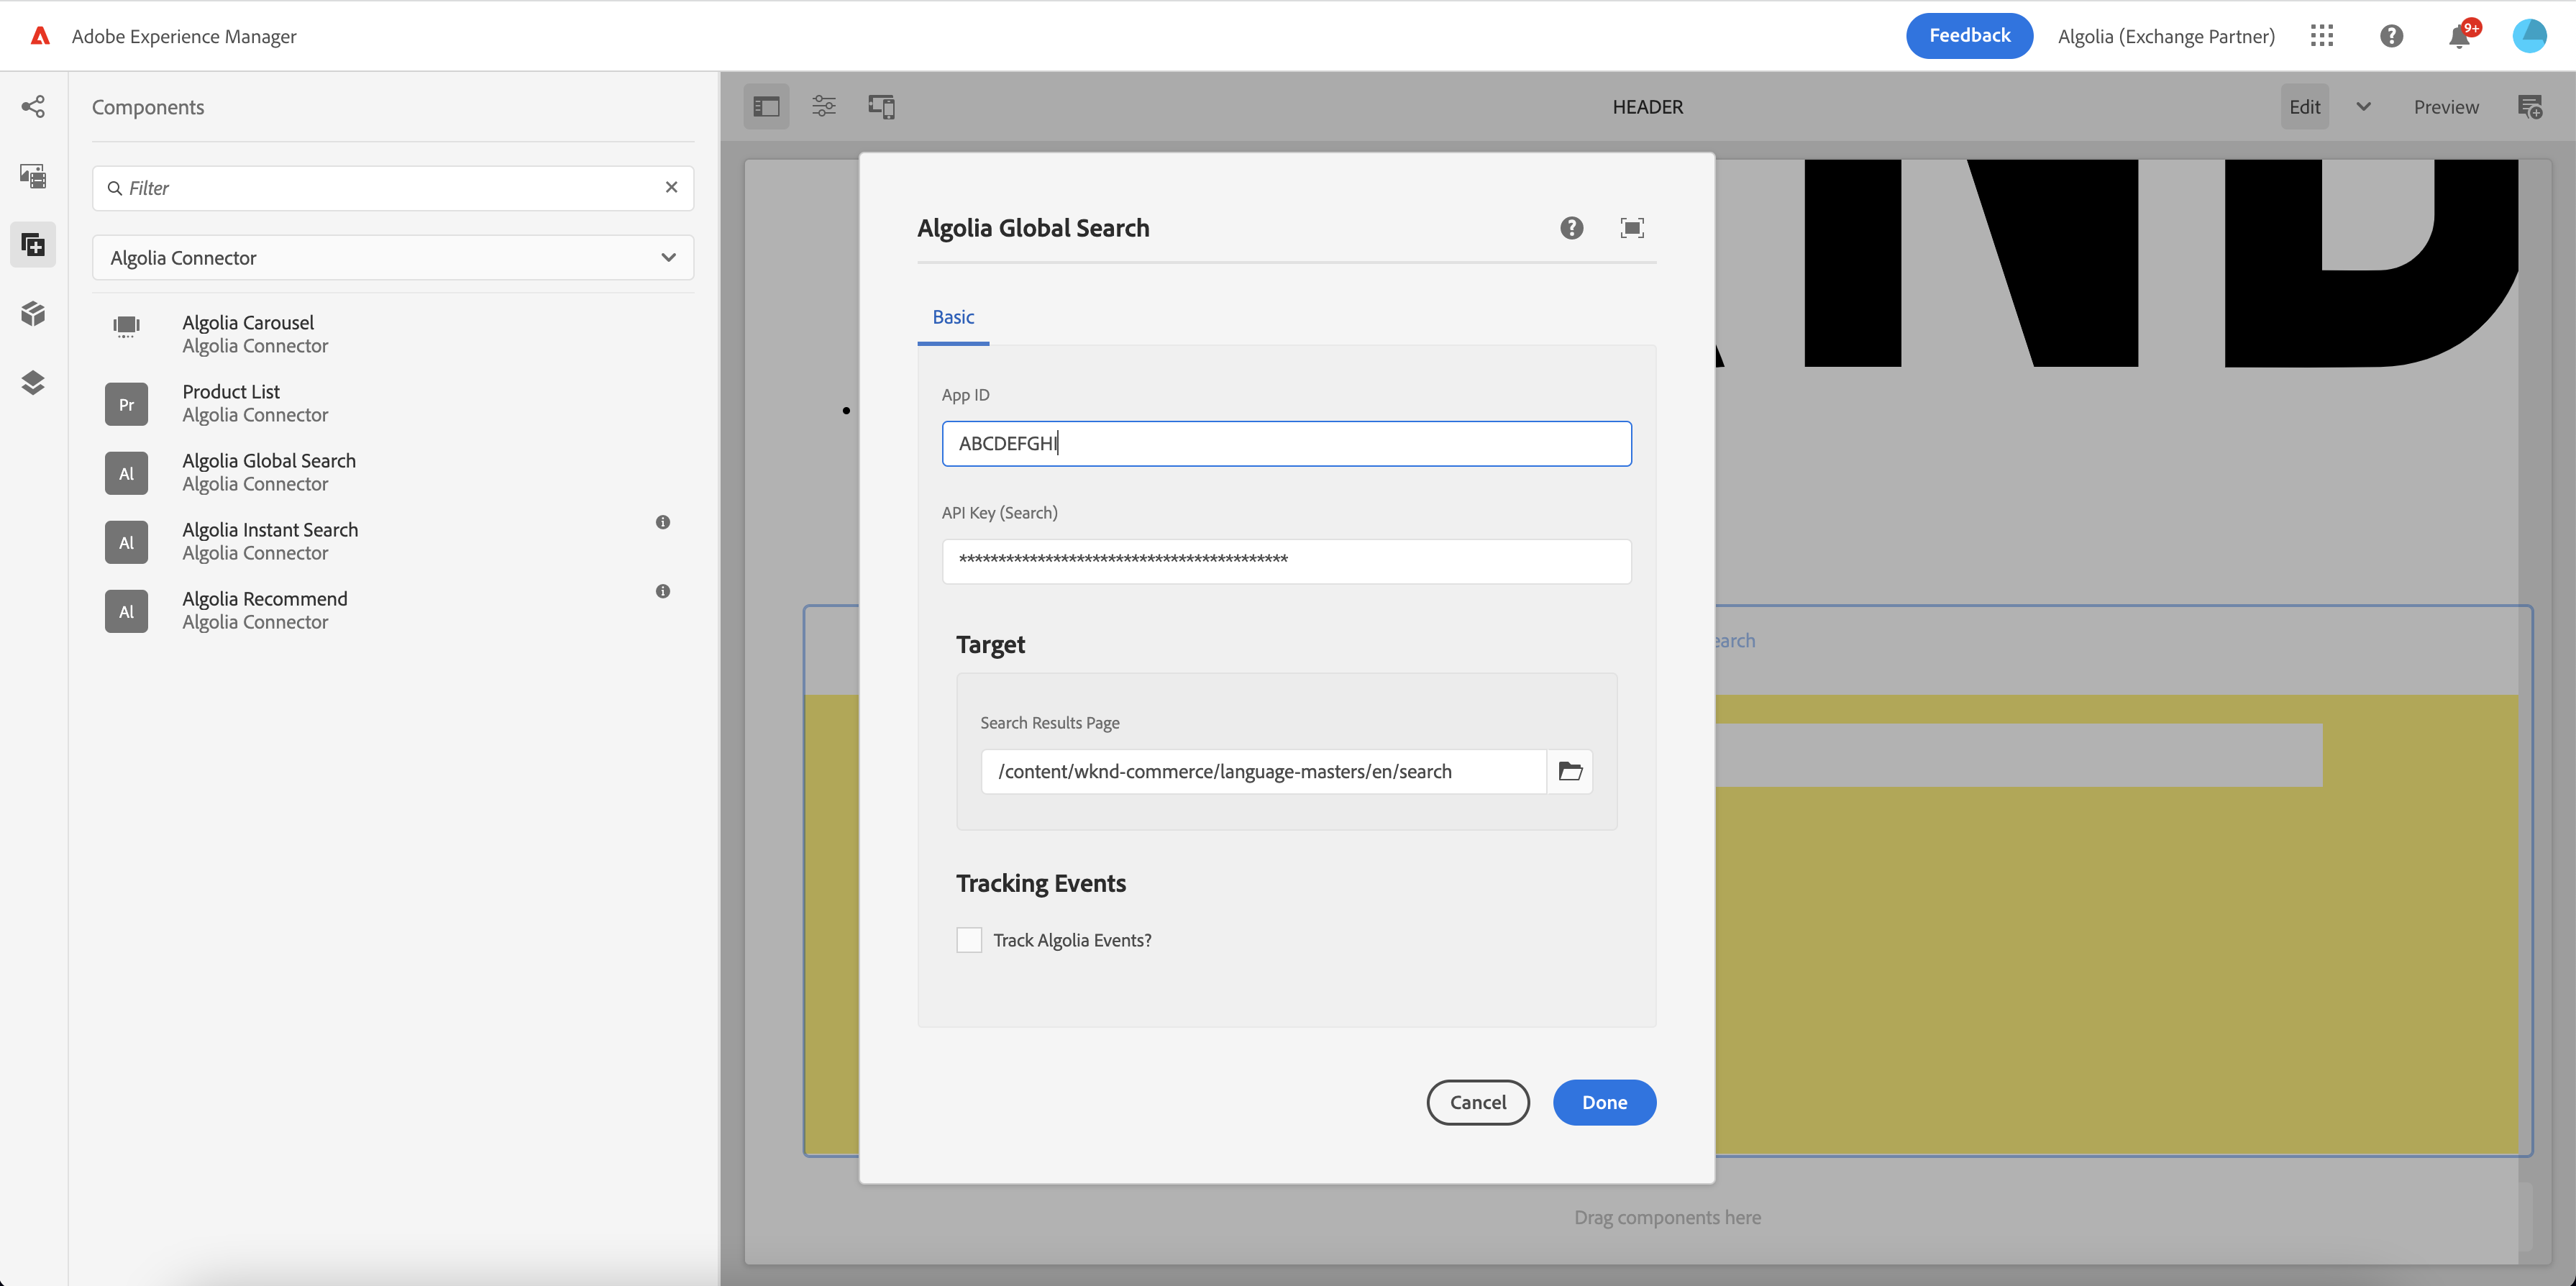
Task: Click the API Key (Search) field
Action: pos(1286,561)
